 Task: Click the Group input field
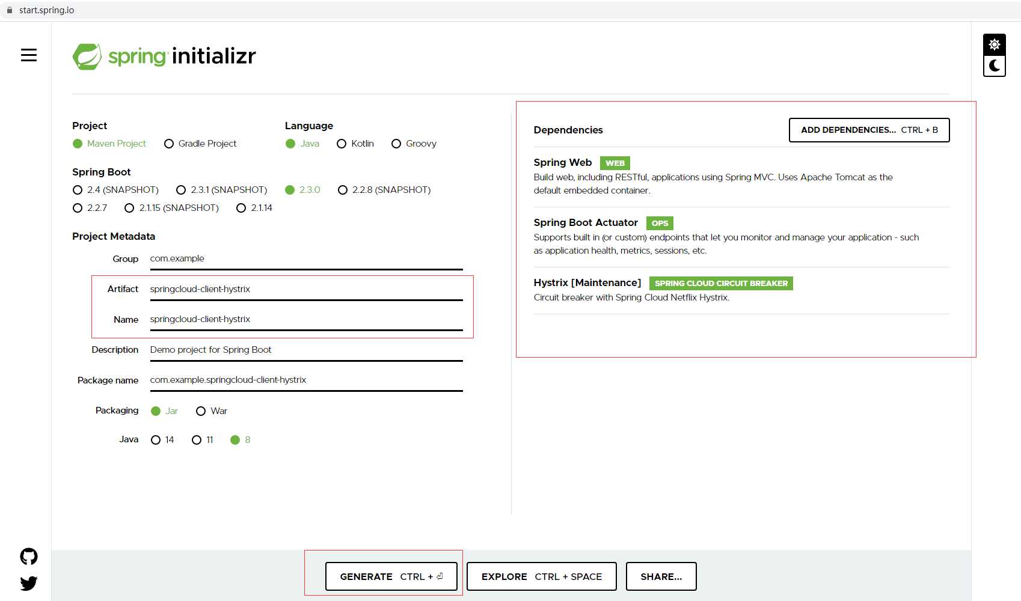point(306,259)
